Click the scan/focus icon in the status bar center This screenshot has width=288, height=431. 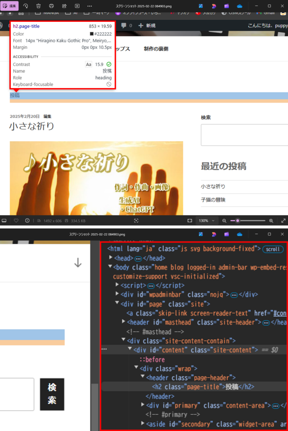pos(136,221)
